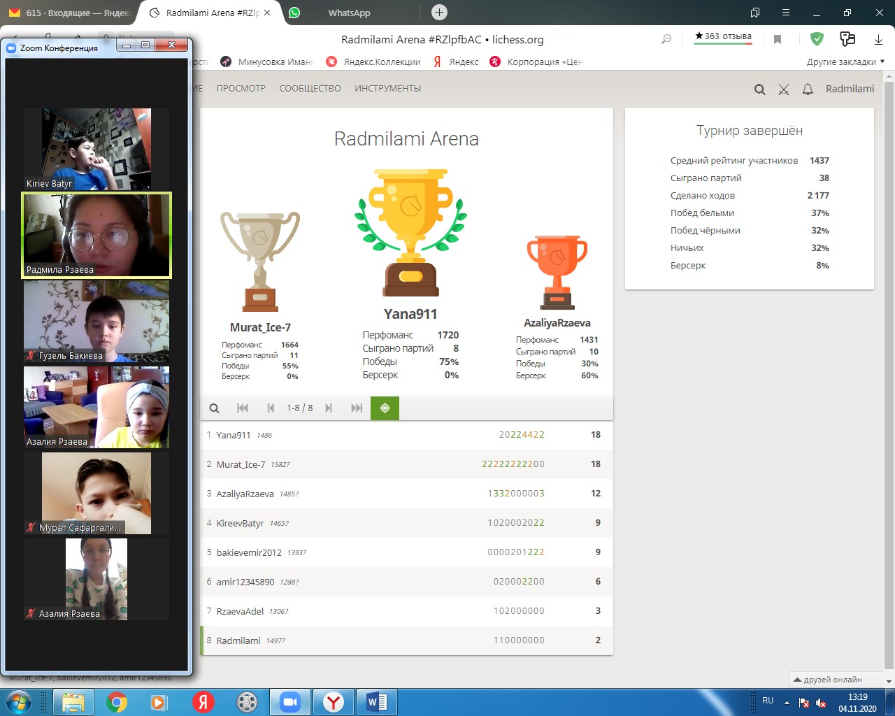The height and width of the screenshot is (716, 895).
Task: Open the ИНСТРУМЕНТЫ menu
Action: point(387,89)
